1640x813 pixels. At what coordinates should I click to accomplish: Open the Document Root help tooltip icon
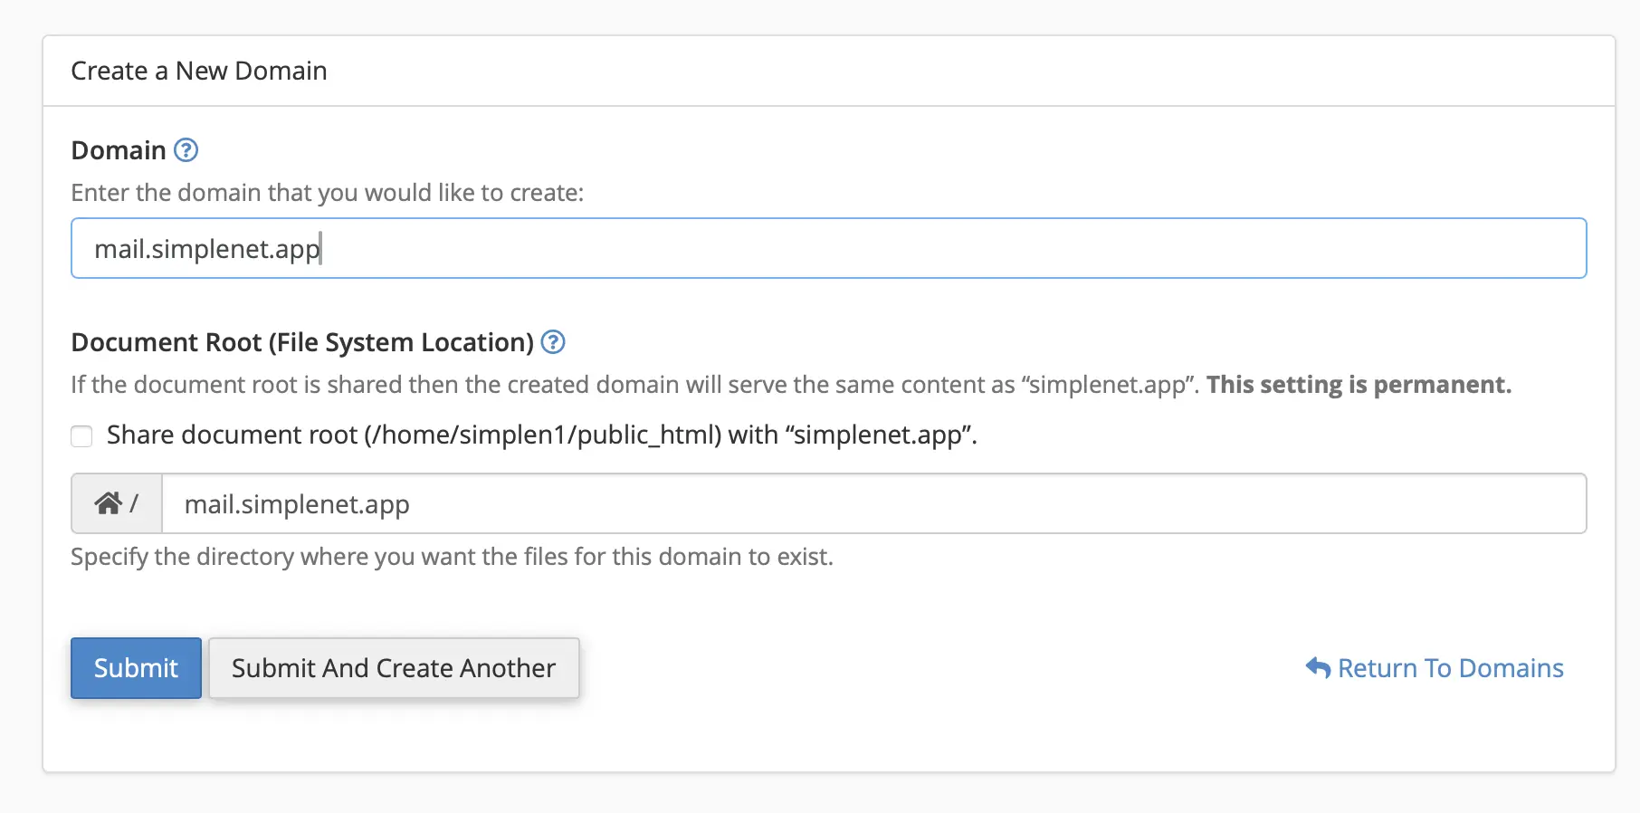[553, 342]
